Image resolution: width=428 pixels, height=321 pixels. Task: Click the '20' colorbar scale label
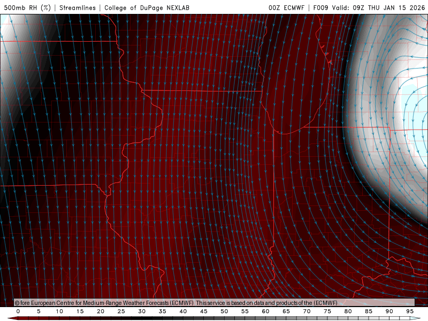[101, 311]
